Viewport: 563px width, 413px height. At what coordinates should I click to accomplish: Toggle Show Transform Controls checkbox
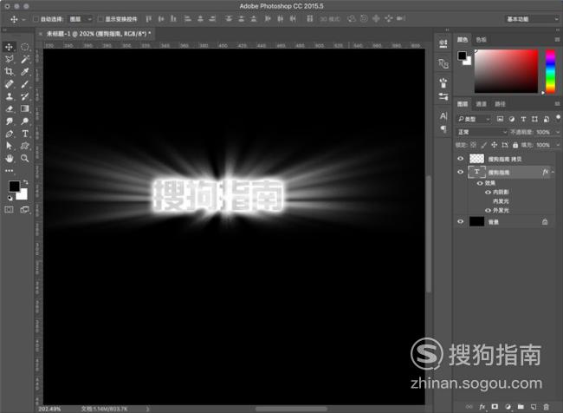100,19
